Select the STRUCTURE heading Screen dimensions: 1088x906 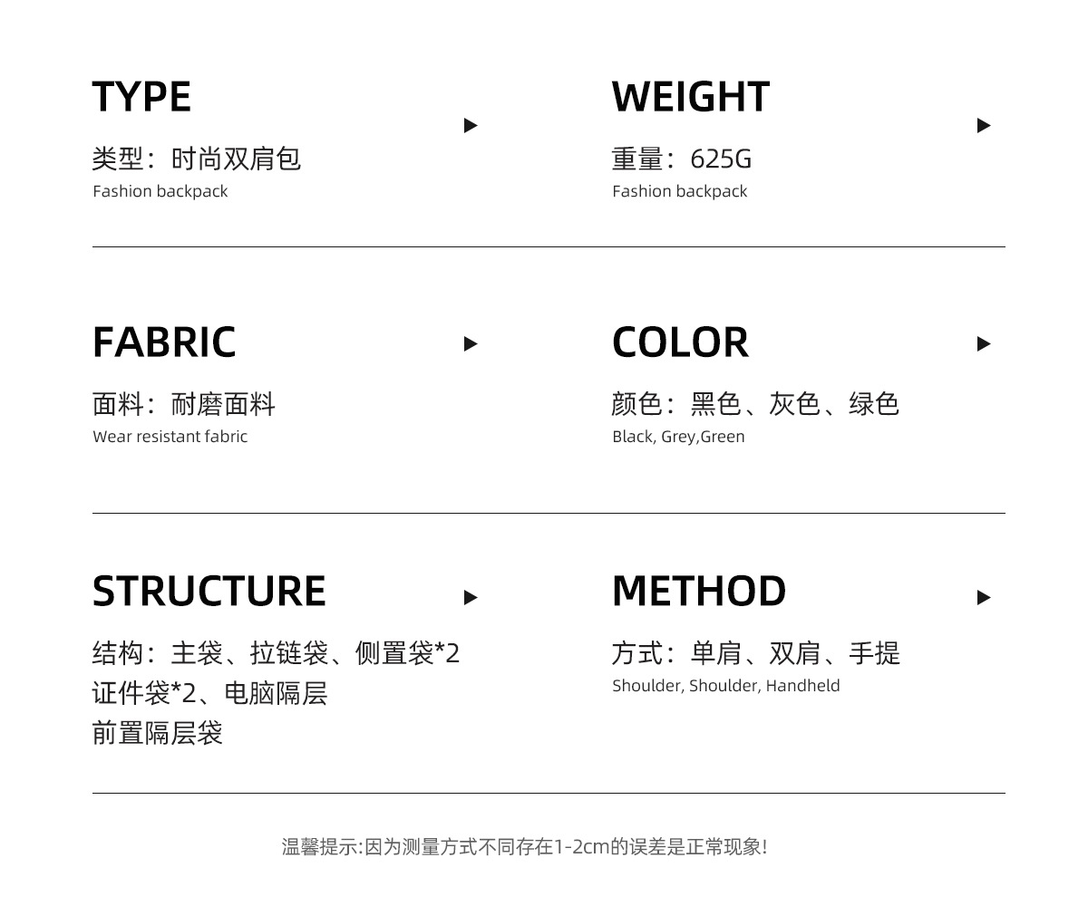209,591
